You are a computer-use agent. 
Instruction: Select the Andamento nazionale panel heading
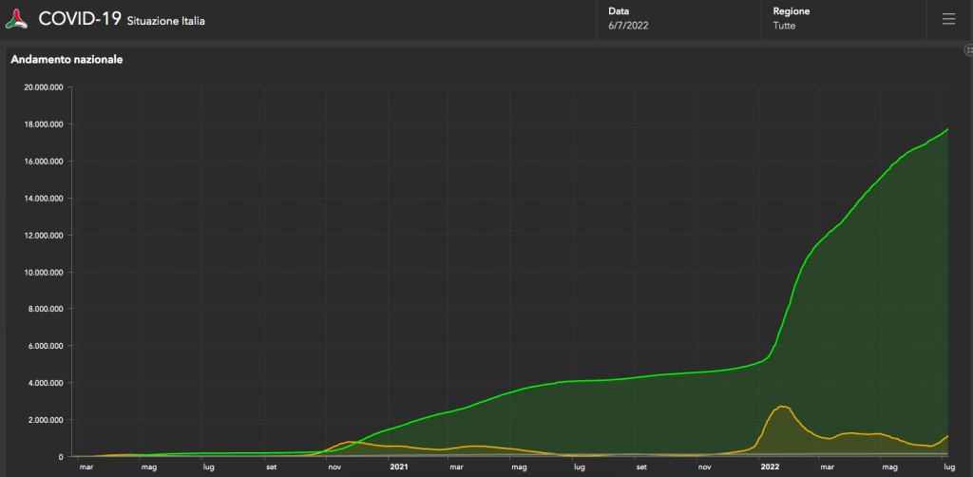coord(67,60)
